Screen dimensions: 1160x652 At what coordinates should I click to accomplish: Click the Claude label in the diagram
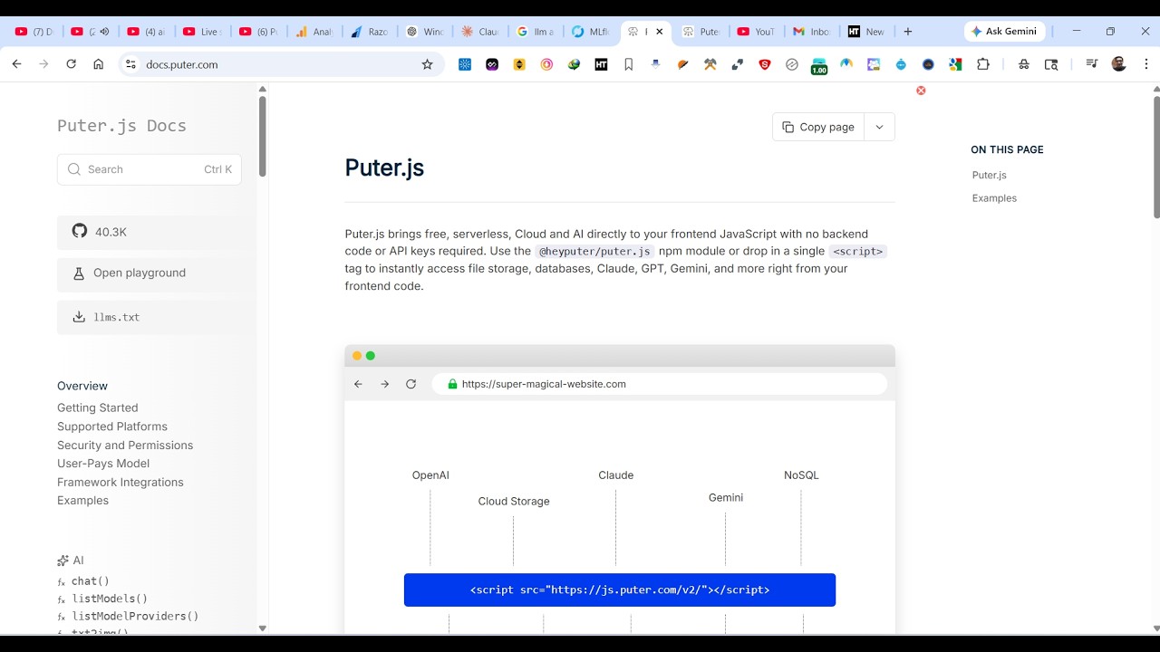point(616,475)
